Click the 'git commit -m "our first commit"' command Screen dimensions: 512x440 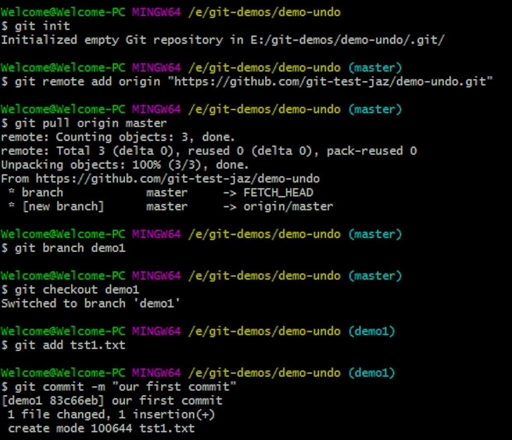pos(119,387)
